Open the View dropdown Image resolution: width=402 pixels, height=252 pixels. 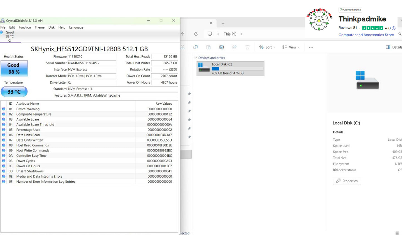coord(291,47)
